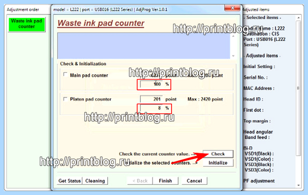Click 'Initial Setting :' in Adjusted items
Image resolution: width=308 pixels, height=195 pixels.
click(x=259, y=67)
